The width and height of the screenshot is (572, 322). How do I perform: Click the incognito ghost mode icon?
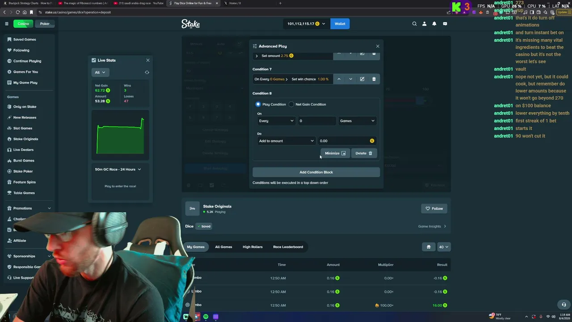click(x=429, y=247)
